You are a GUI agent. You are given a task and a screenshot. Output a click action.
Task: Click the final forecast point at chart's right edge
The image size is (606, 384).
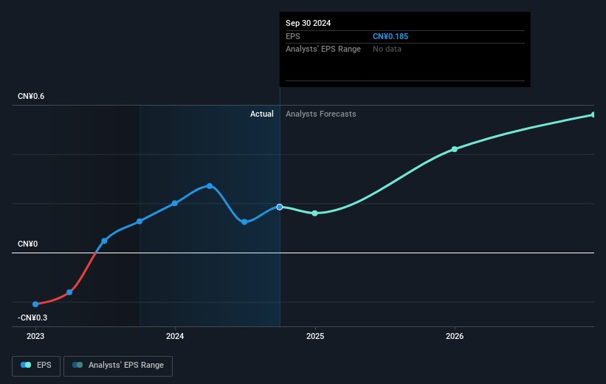click(x=593, y=115)
